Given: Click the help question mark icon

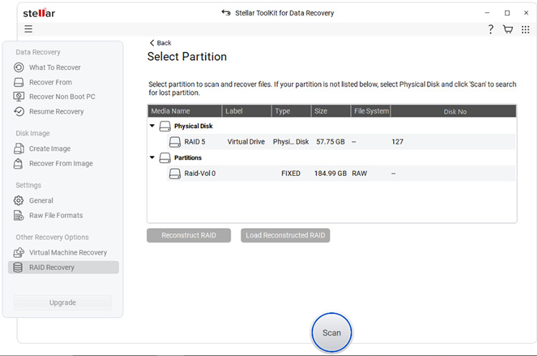Looking at the screenshot, I should pyautogui.click(x=490, y=29).
